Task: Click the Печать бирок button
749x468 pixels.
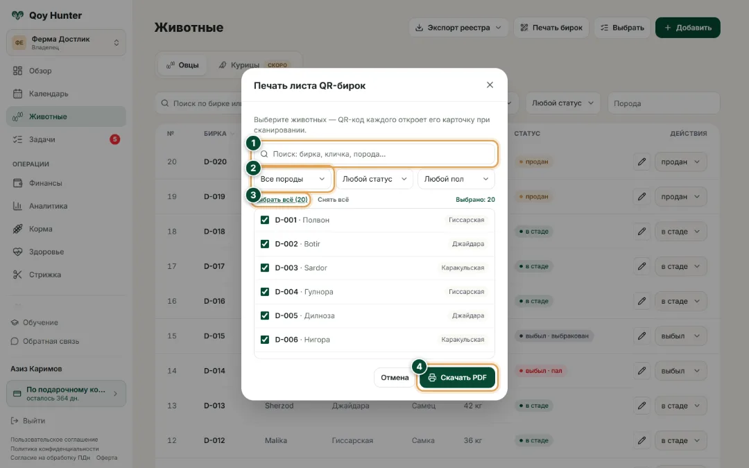Action: click(551, 28)
